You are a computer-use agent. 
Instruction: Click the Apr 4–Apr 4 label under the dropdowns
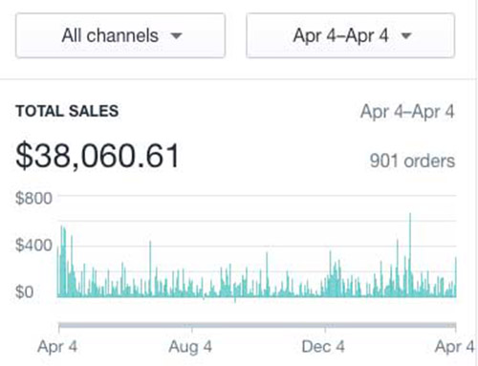[x=407, y=112]
